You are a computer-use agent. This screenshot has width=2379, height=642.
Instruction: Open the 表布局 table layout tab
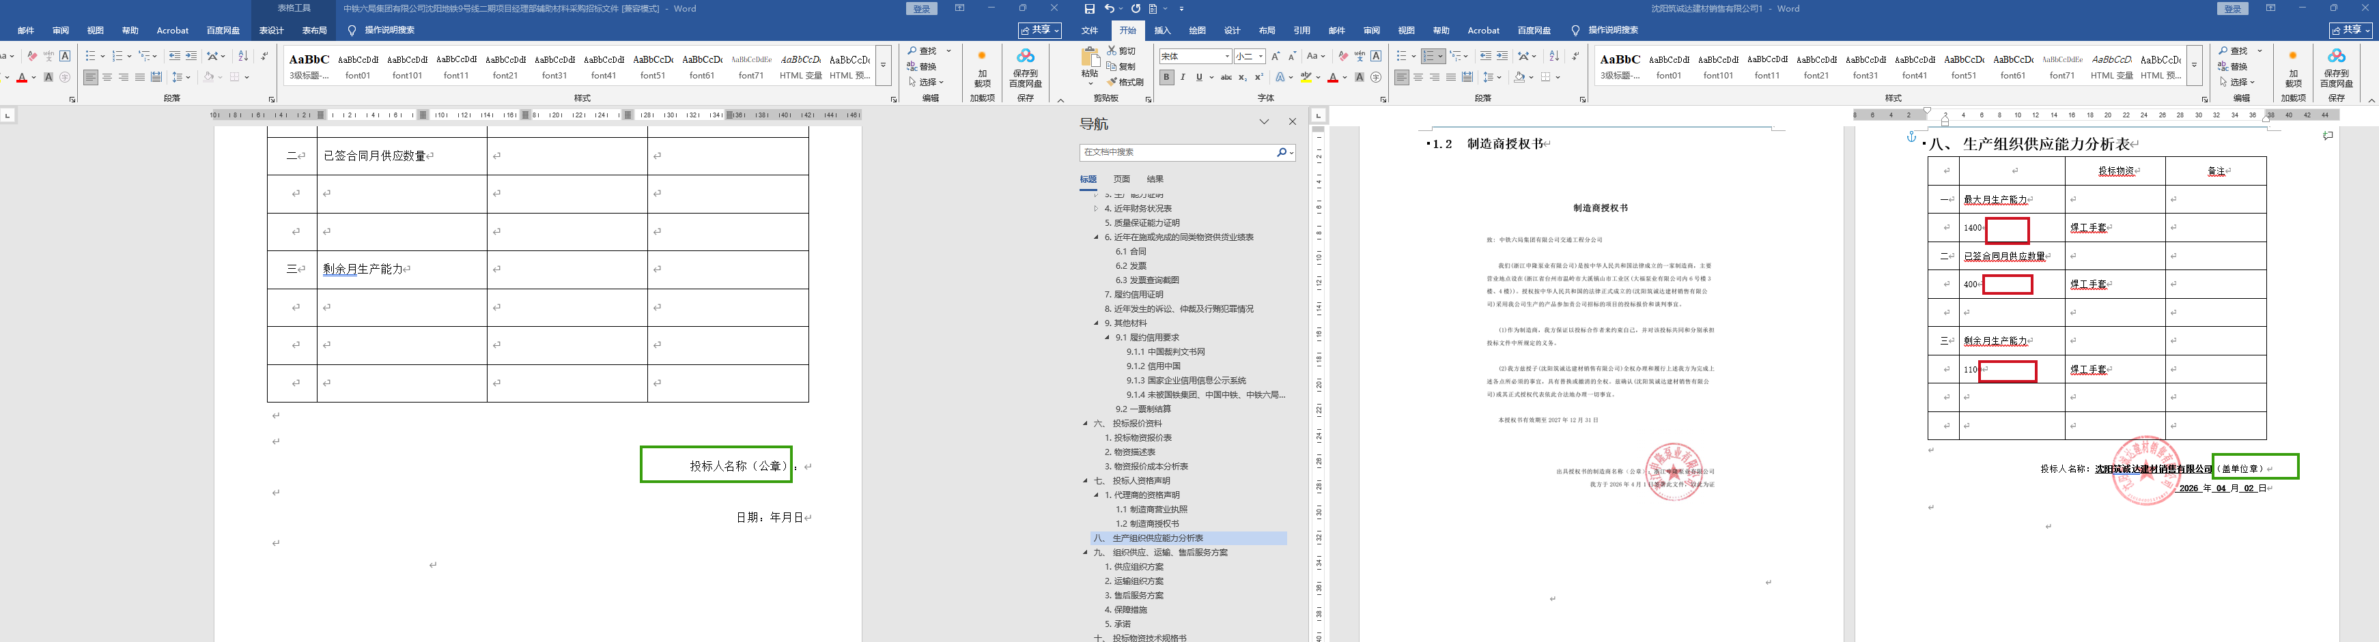point(314,31)
